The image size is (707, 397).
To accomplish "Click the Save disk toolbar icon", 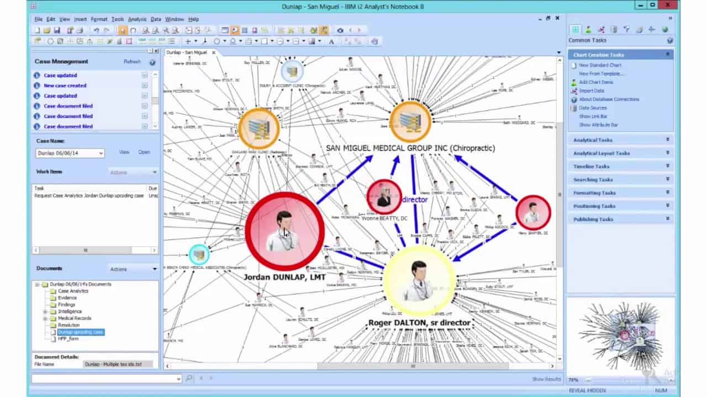I will [x=57, y=30].
